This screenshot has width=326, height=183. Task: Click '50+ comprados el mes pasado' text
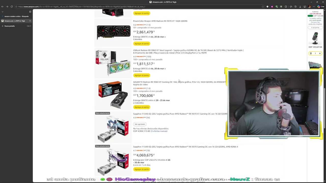(147, 27)
